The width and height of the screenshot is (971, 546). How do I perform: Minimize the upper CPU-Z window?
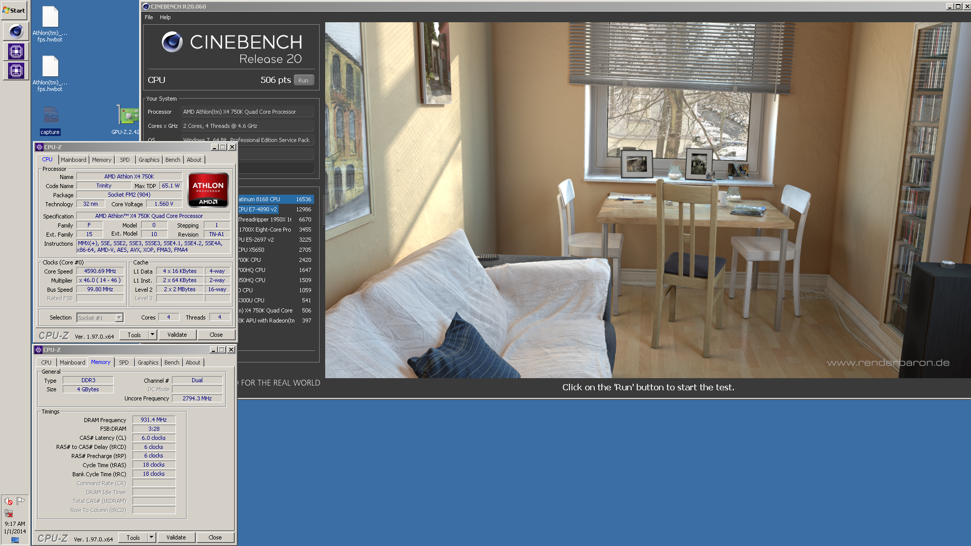214,147
